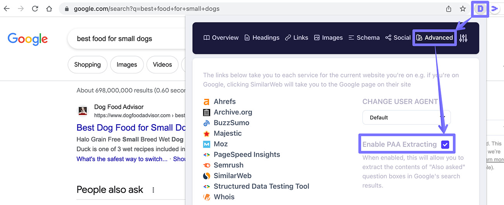The height and width of the screenshot is (205, 504).
Task: Reload the page with refresh icon
Action: click(35, 9)
